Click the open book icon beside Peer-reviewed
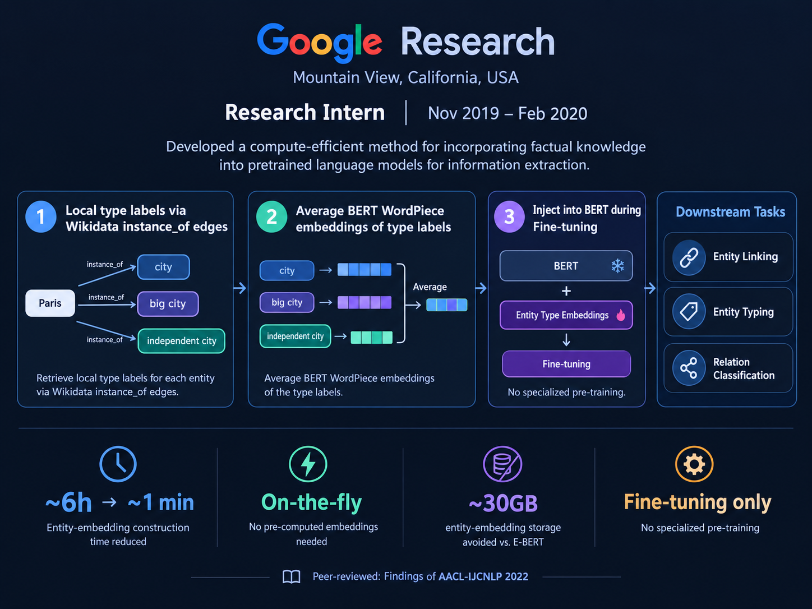This screenshot has height=609, width=812. pos(292,576)
